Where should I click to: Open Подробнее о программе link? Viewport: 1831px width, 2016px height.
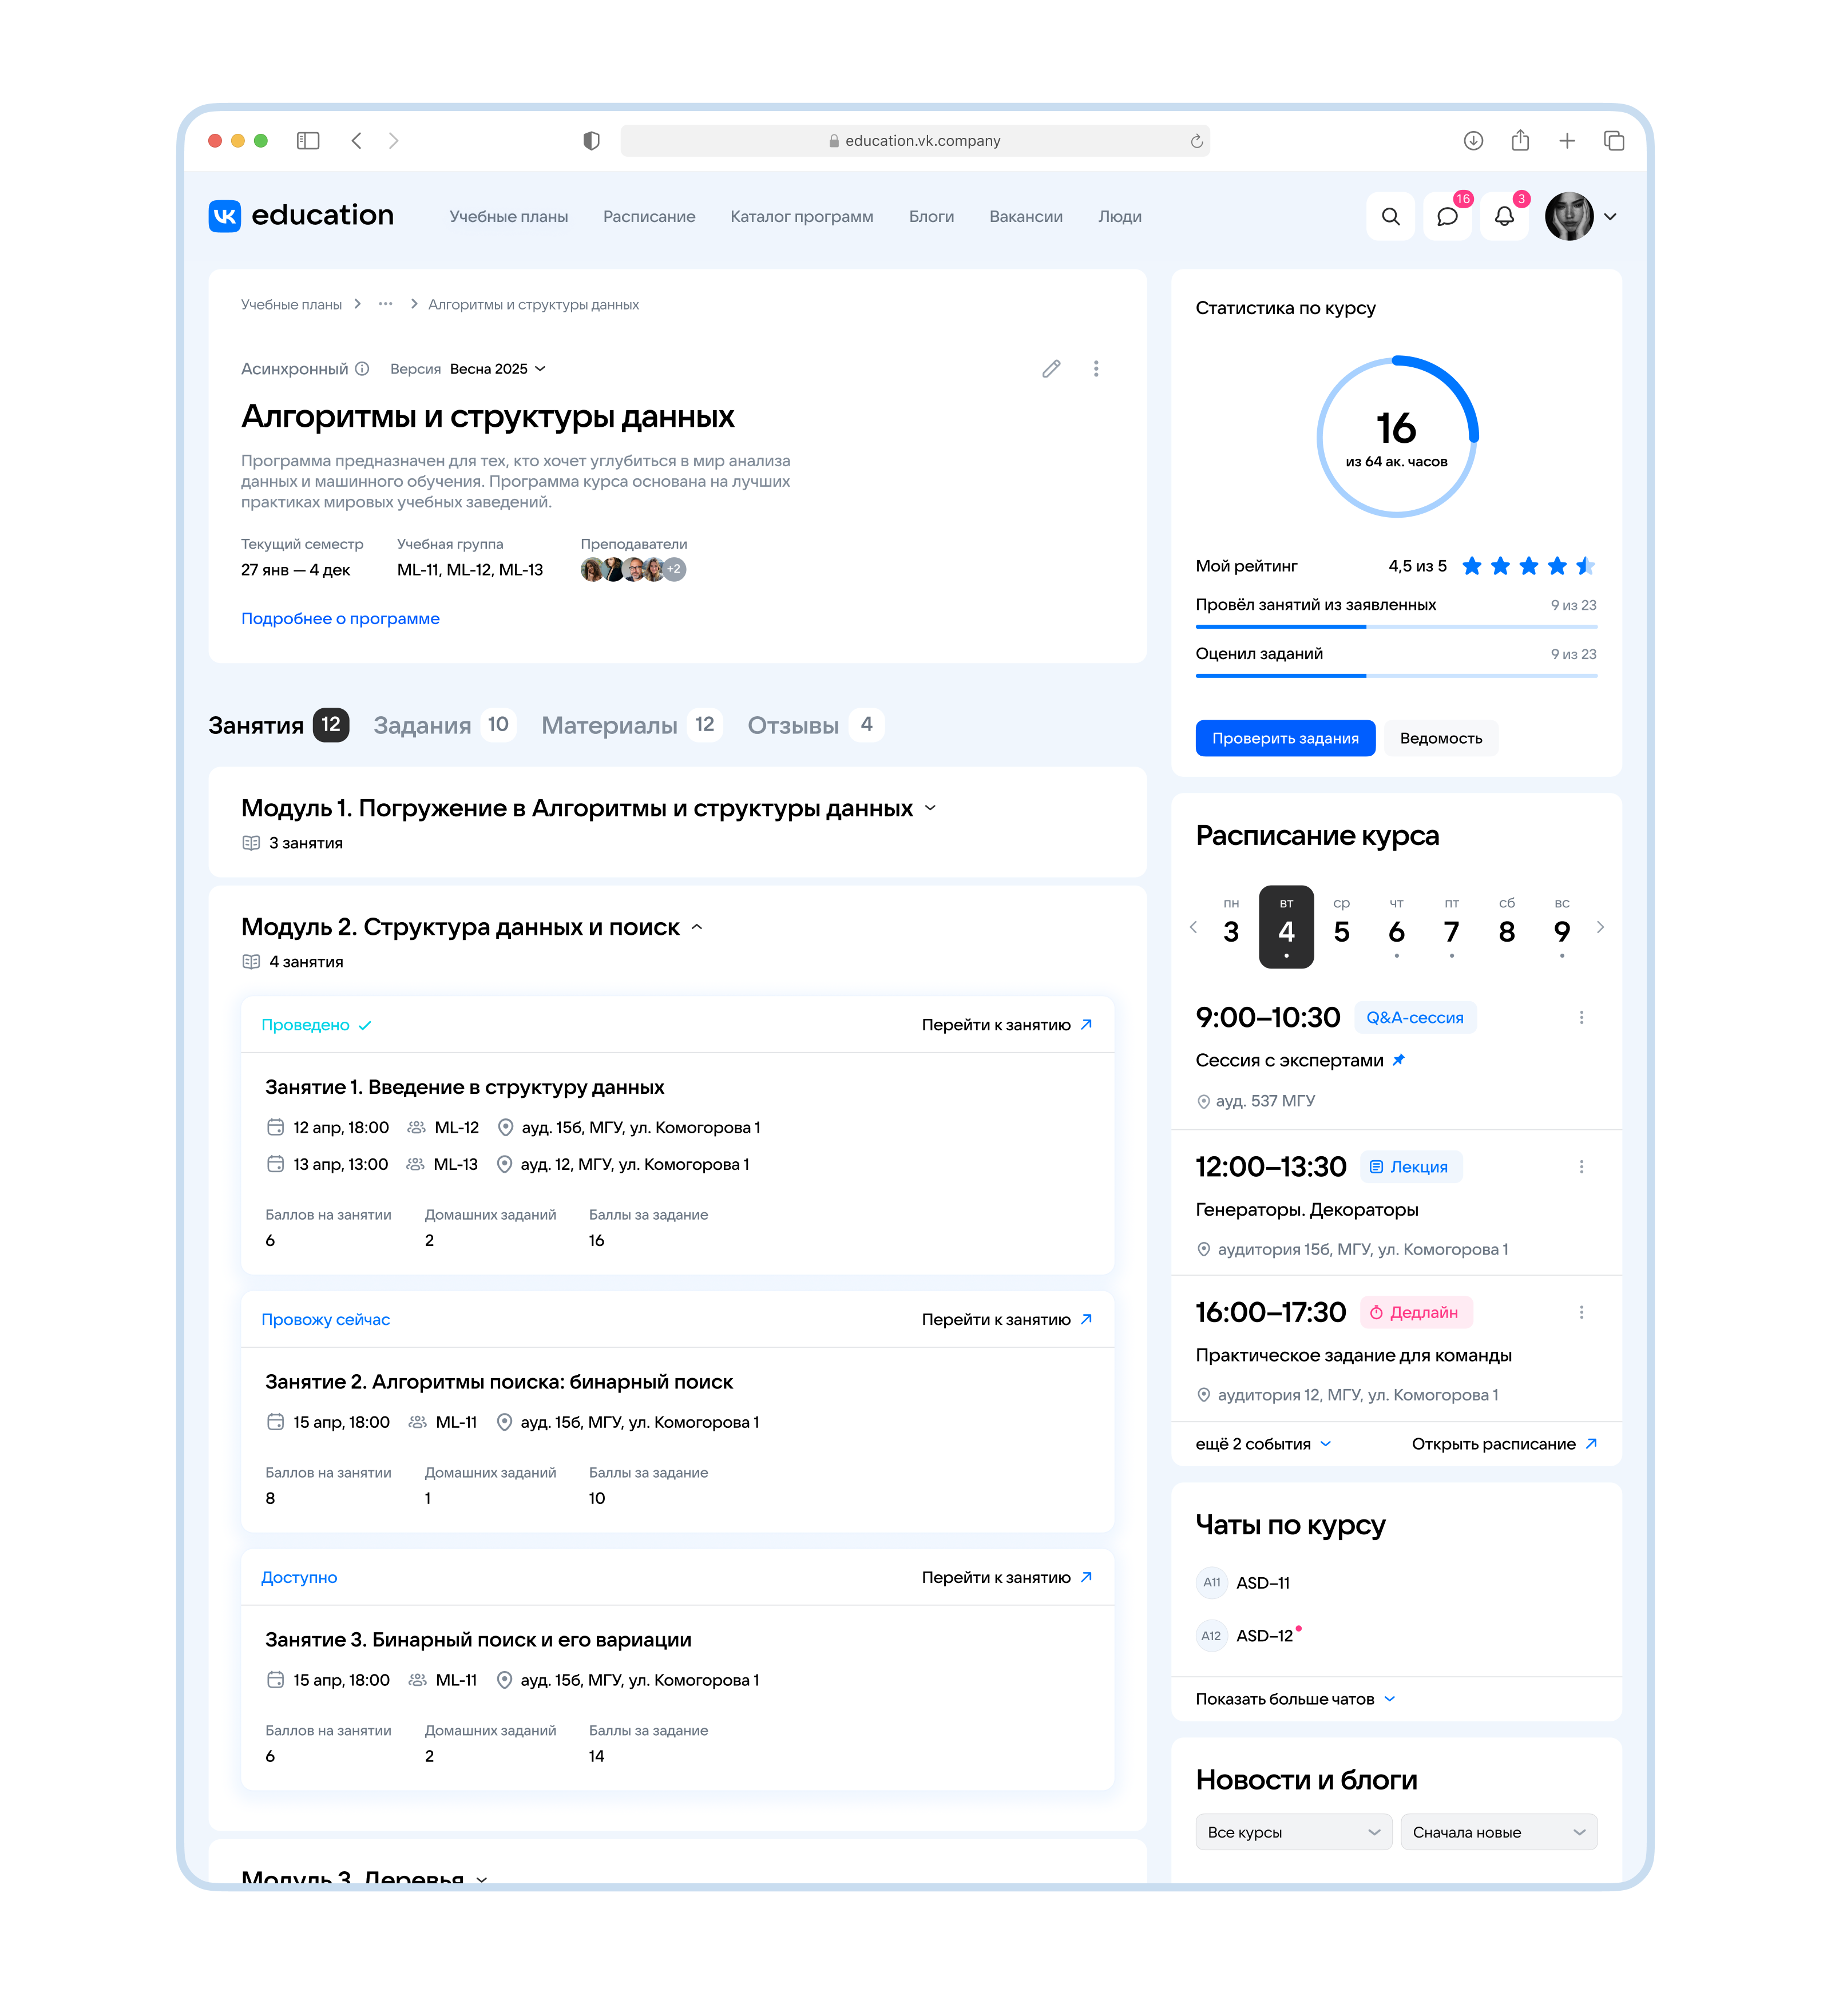click(340, 619)
